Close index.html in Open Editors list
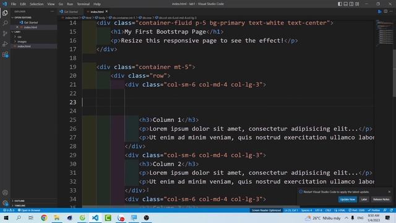Viewport: 396px width, 223px height. point(17,27)
